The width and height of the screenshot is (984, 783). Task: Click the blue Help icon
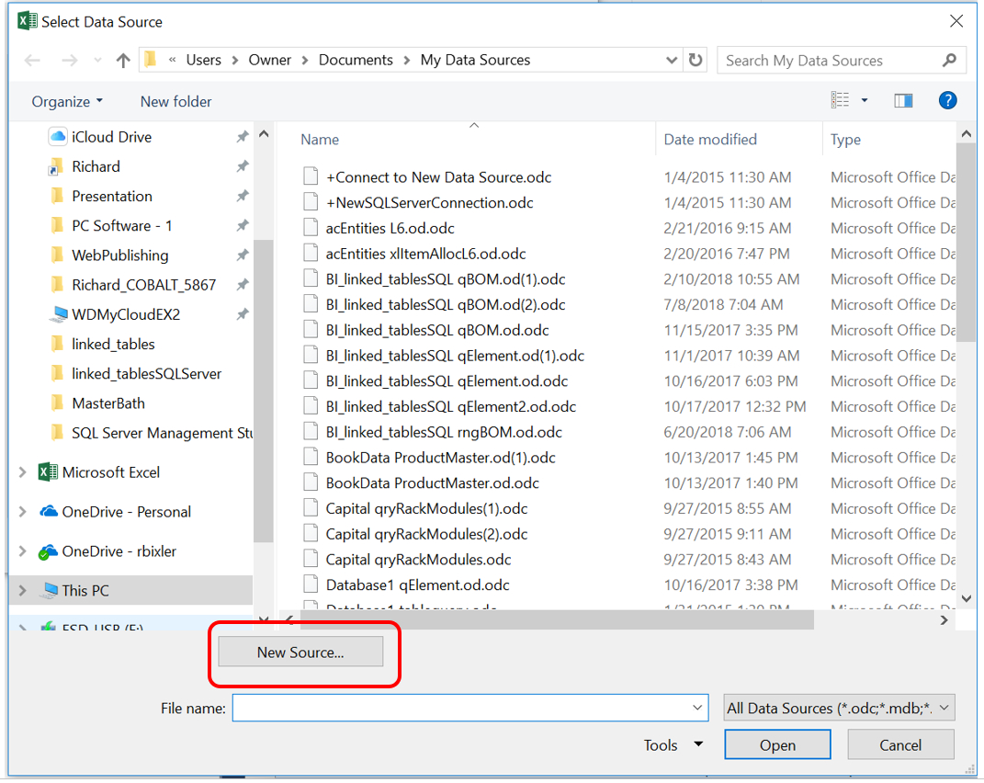[x=947, y=100]
